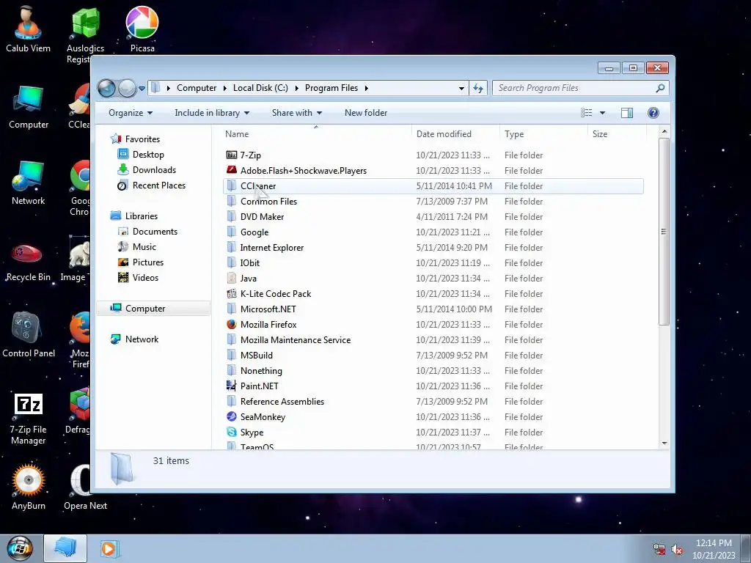Open Picasa desktop shortcut
This screenshot has width=751, height=563.
(x=142, y=29)
